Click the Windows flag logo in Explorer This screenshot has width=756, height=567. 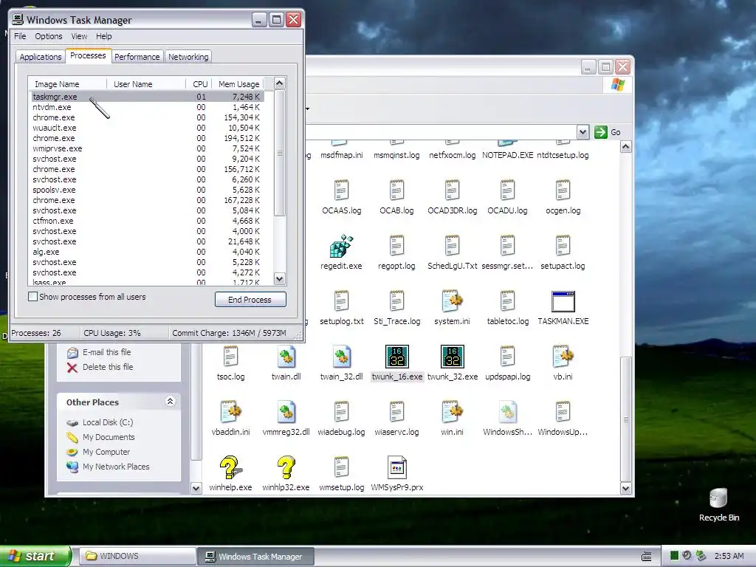pos(618,85)
